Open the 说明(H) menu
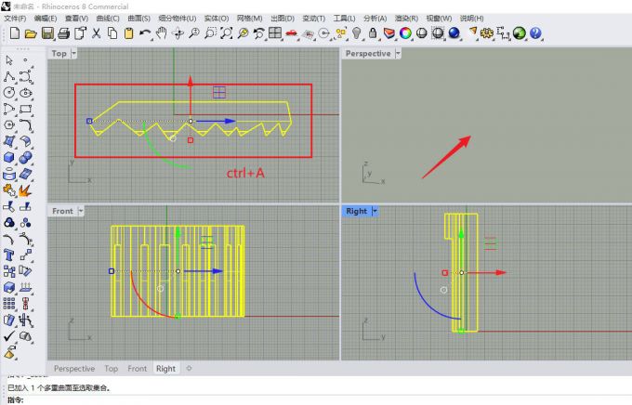This screenshot has height=405, width=632. coord(471,19)
